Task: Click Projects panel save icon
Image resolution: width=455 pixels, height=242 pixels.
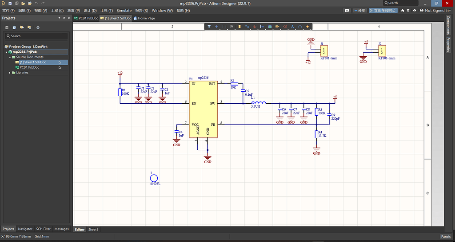Action: 7,27
